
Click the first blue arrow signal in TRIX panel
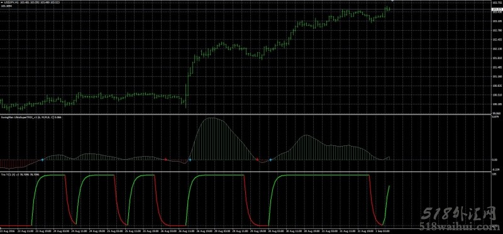42,160
